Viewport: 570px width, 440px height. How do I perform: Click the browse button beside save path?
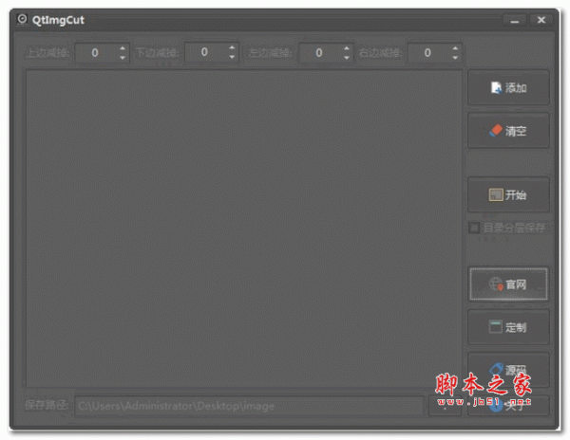[x=446, y=406]
